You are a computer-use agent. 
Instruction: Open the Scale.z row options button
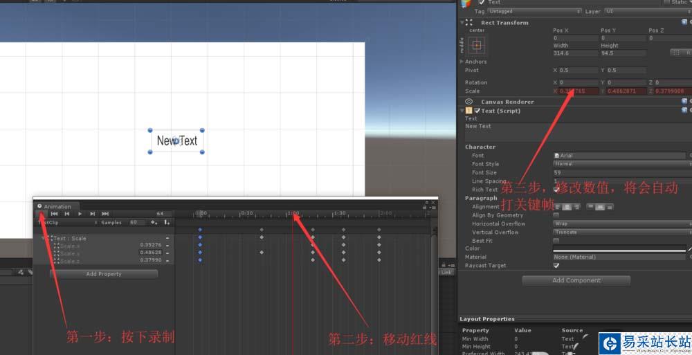point(167,260)
